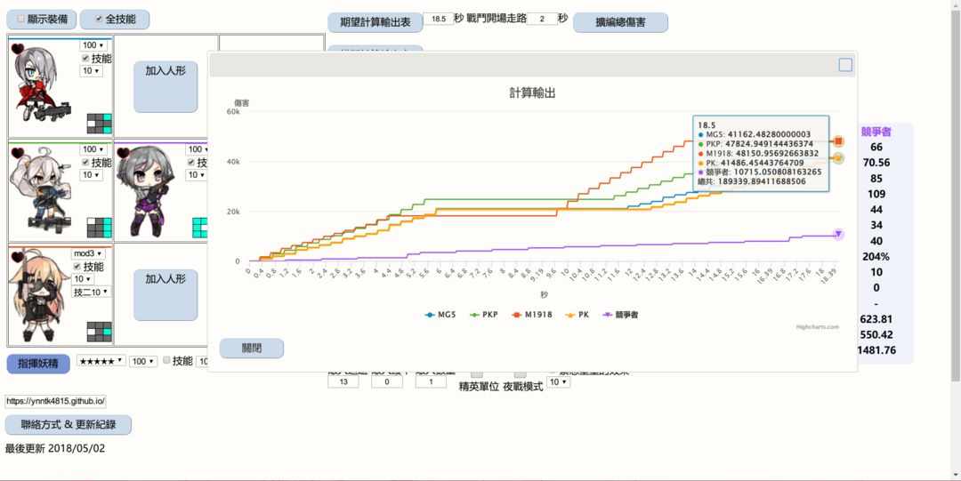Open the fairy star rating ★★★★★ dropdown
This screenshot has height=481, width=961.
[101, 361]
